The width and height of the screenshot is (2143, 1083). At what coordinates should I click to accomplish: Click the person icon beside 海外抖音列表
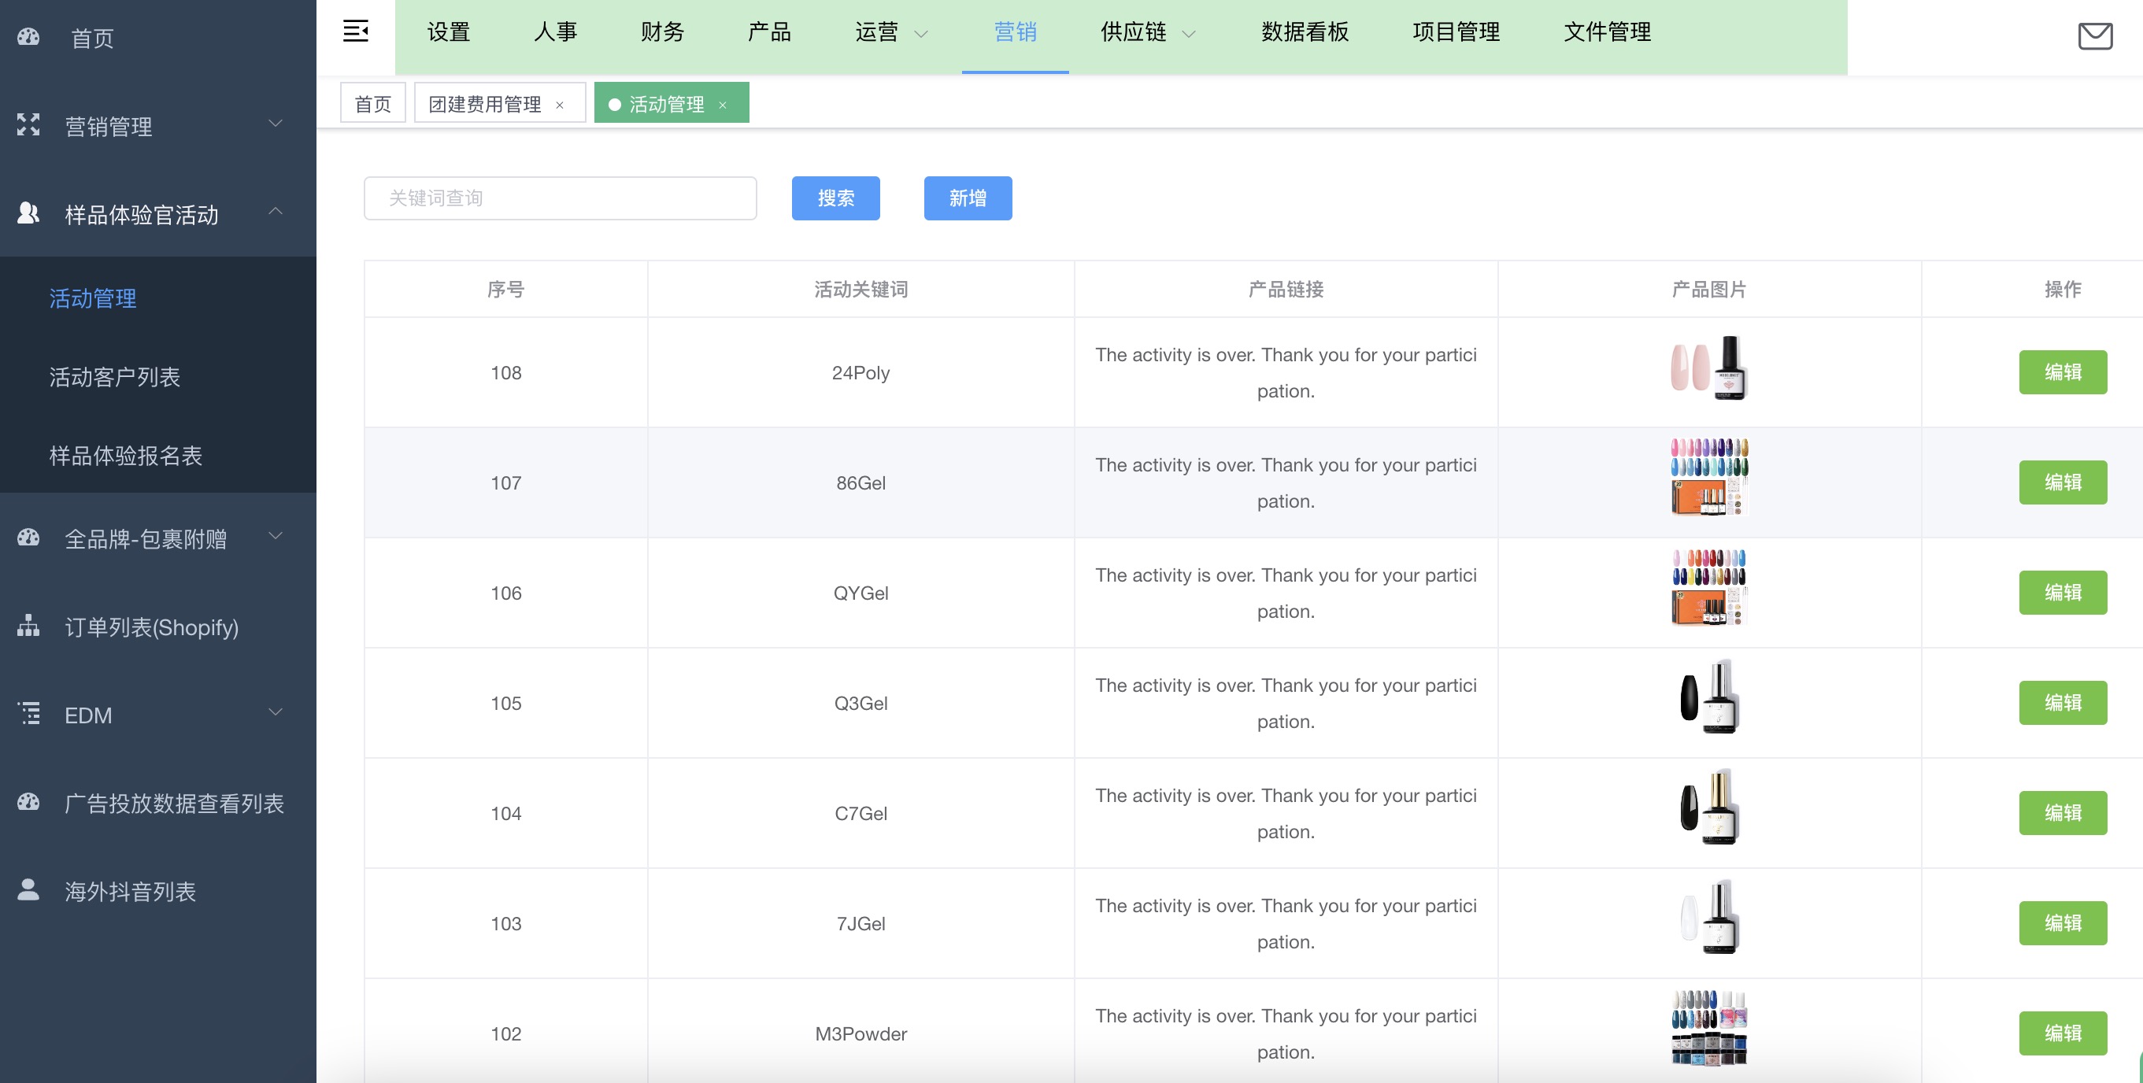28,890
